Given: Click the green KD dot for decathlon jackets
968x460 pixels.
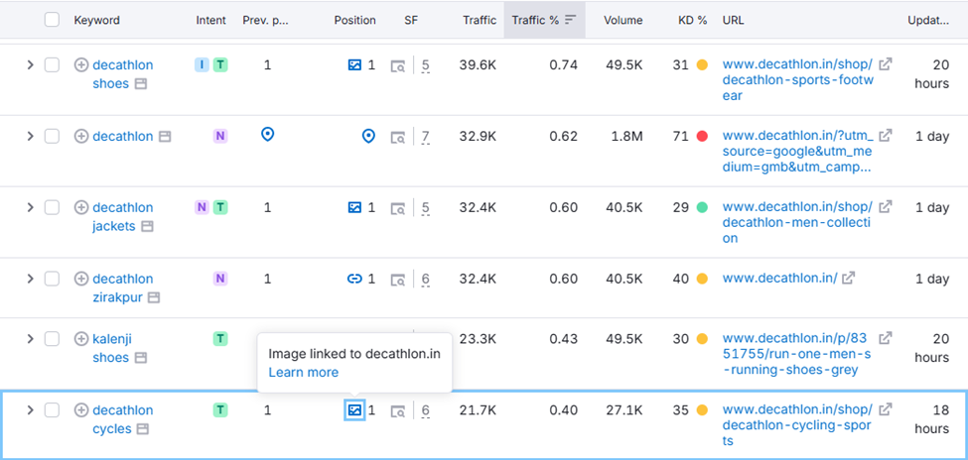Looking at the screenshot, I should [x=702, y=208].
